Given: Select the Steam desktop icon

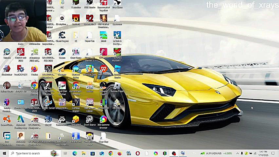Looking at the screenshot, I should 62,53.
